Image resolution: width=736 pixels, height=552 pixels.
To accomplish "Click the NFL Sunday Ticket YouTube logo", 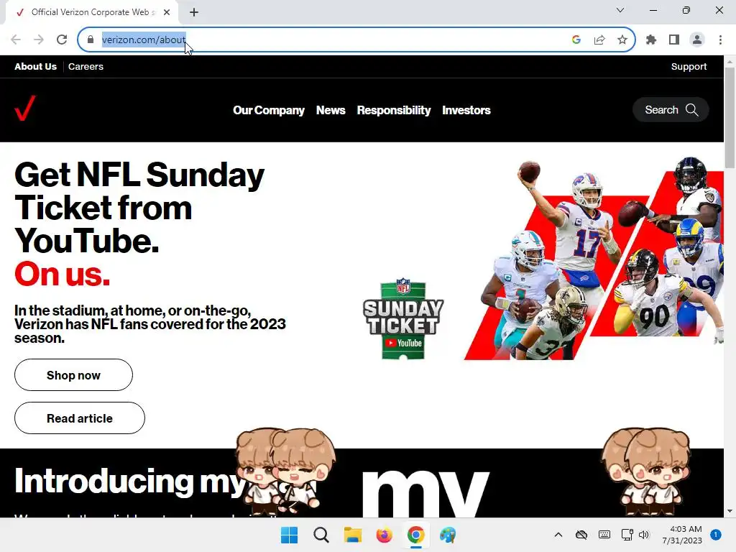I will tap(403, 318).
